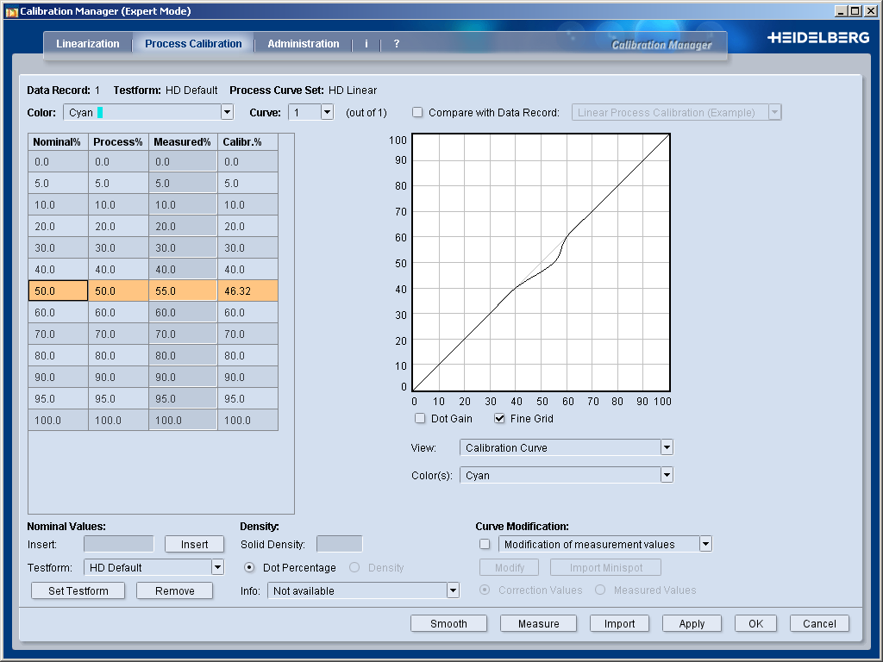Open the Administration tab

click(x=303, y=44)
